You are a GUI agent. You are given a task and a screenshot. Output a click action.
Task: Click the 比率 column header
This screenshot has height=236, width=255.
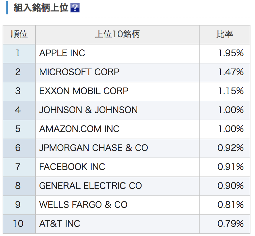point(225,34)
